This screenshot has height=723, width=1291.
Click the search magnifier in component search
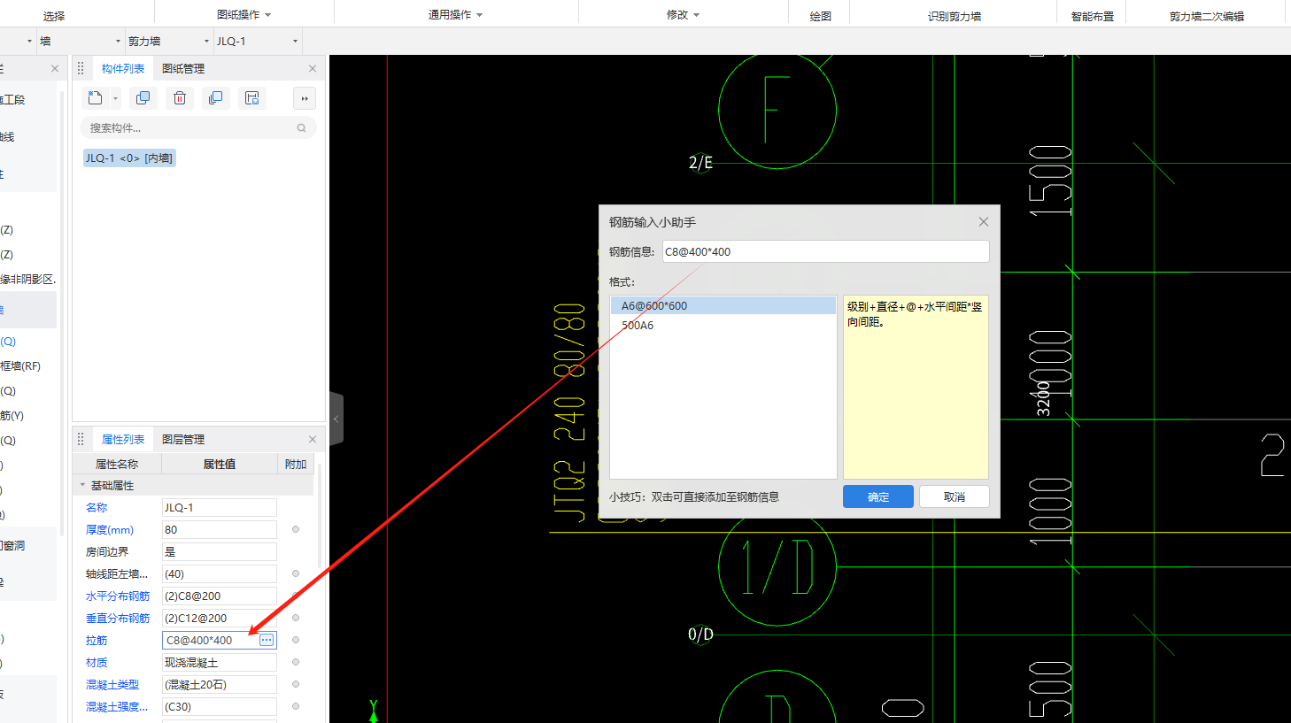(x=301, y=128)
